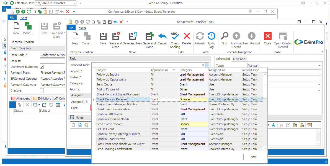This screenshot has height=166, width=330.
Task: Toggle the Inactive checkbox
Action: coord(42,90)
